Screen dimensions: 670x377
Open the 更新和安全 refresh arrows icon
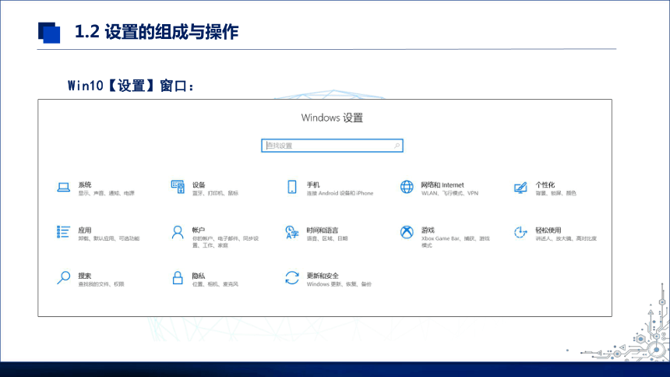pyautogui.click(x=292, y=278)
